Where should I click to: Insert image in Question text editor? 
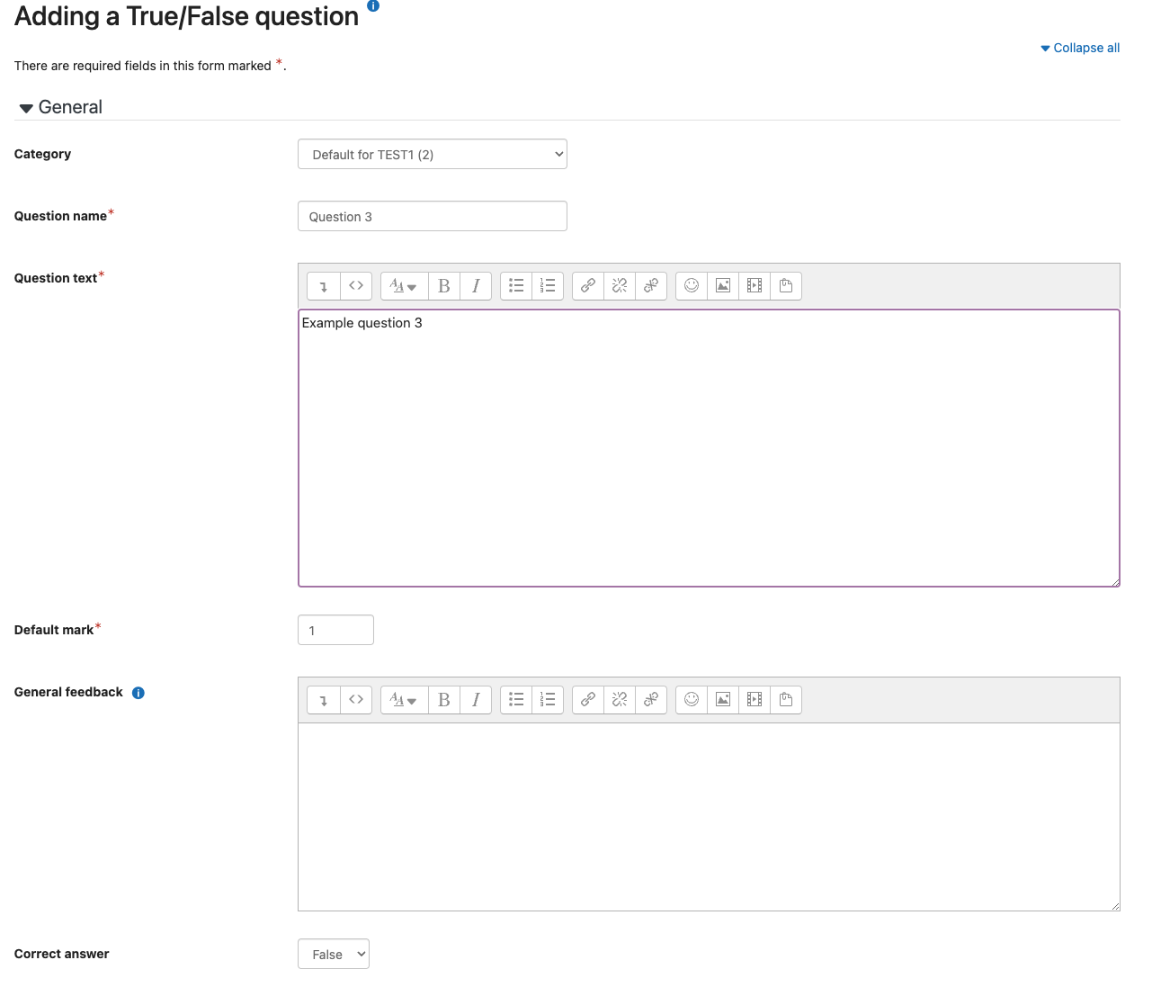click(723, 286)
